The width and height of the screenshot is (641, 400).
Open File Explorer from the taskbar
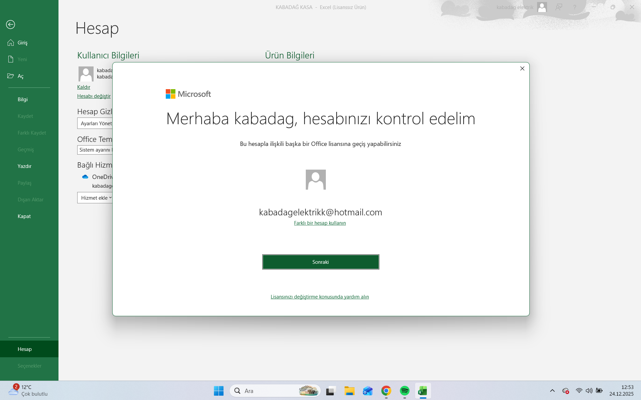[349, 391]
